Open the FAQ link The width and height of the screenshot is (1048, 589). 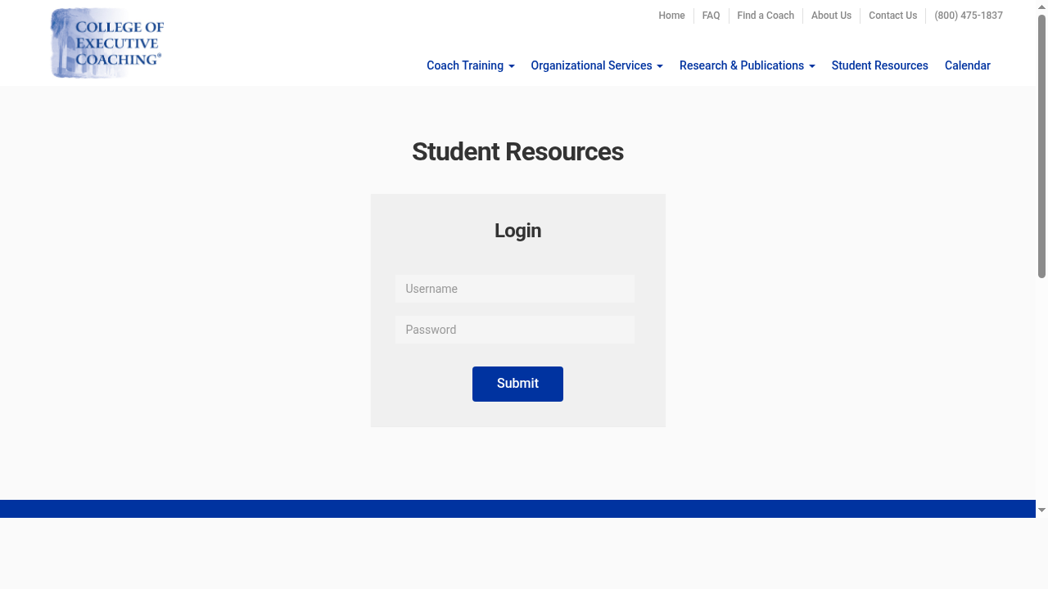pos(711,16)
